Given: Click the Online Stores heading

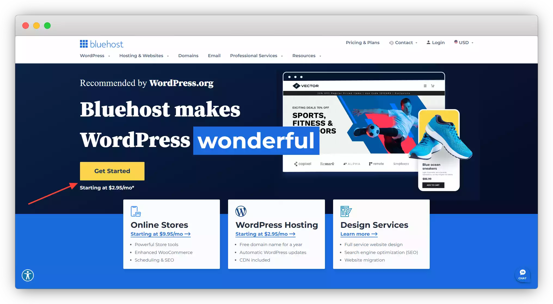Looking at the screenshot, I should [x=159, y=225].
